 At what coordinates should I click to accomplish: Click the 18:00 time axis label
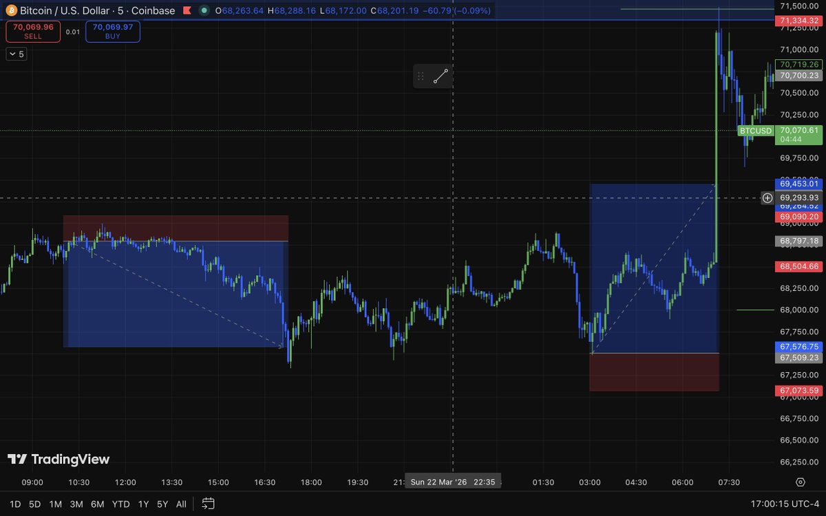pos(311,482)
